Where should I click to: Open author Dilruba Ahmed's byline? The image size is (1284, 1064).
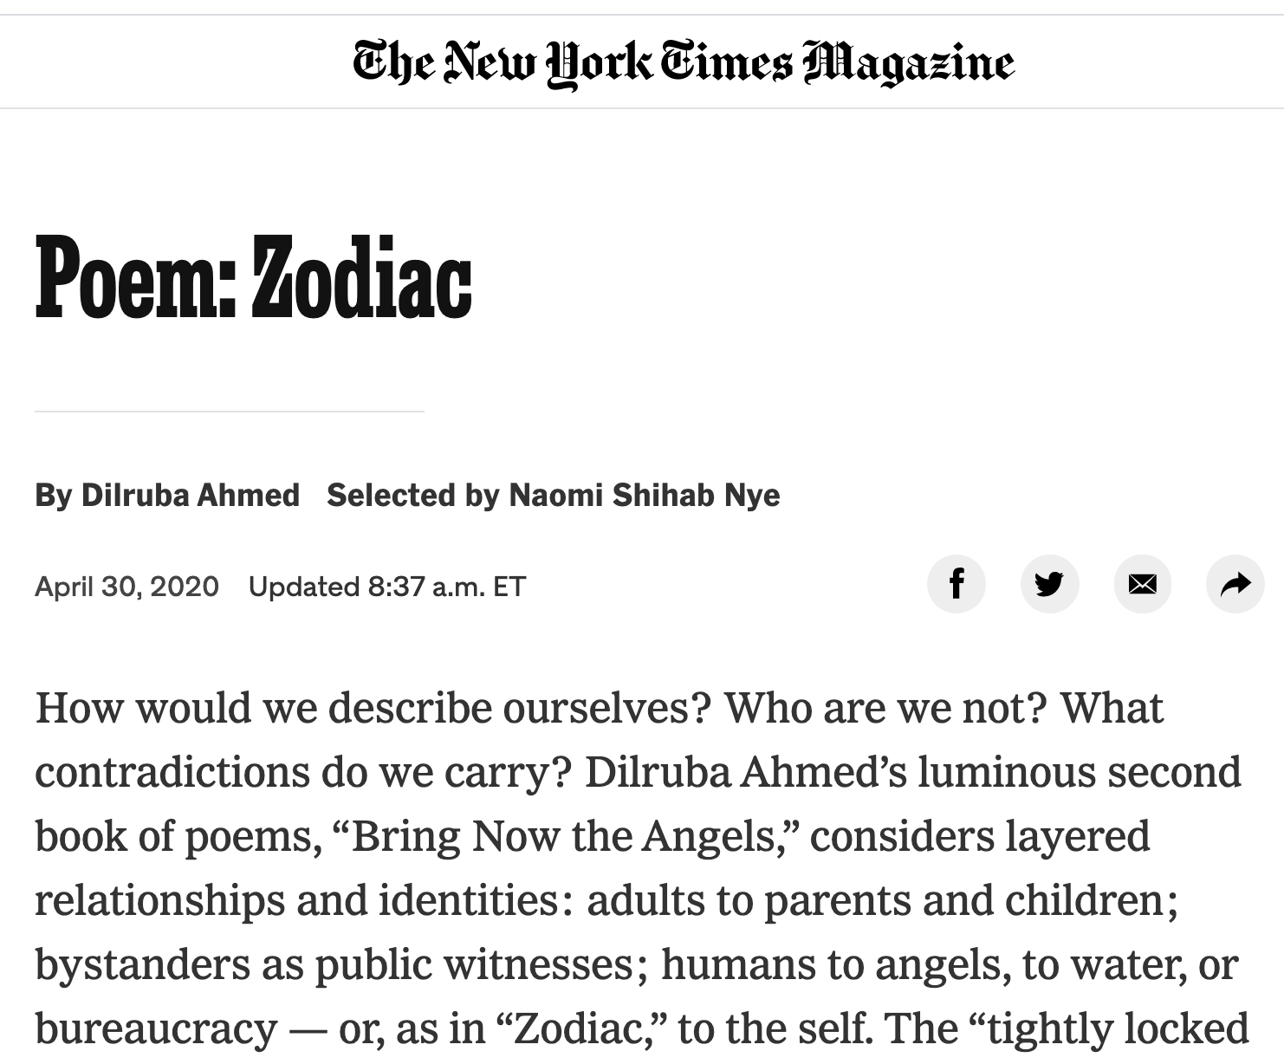click(x=191, y=495)
